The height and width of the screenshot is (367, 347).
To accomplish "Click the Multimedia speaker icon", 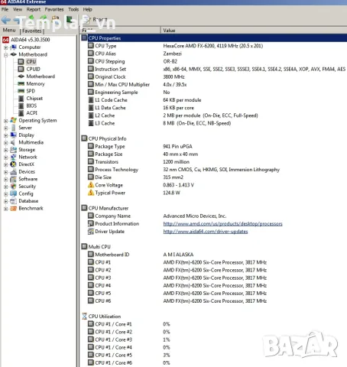I will (x=13, y=142).
